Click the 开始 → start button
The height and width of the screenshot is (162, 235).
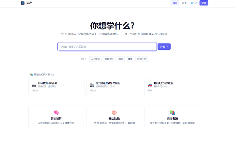pos(164,47)
